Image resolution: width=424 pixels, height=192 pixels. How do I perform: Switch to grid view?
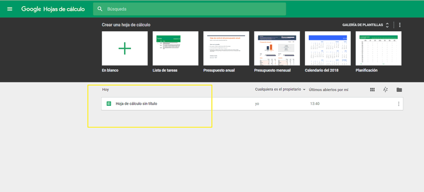[372, 90]
